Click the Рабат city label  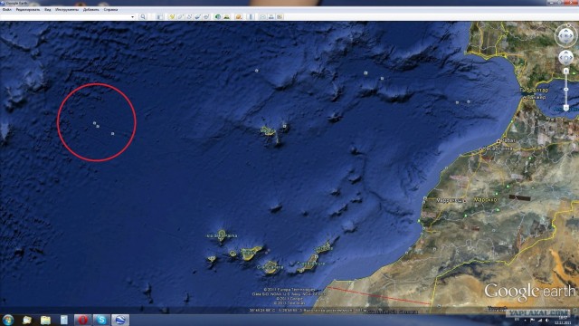coord(508,141)
